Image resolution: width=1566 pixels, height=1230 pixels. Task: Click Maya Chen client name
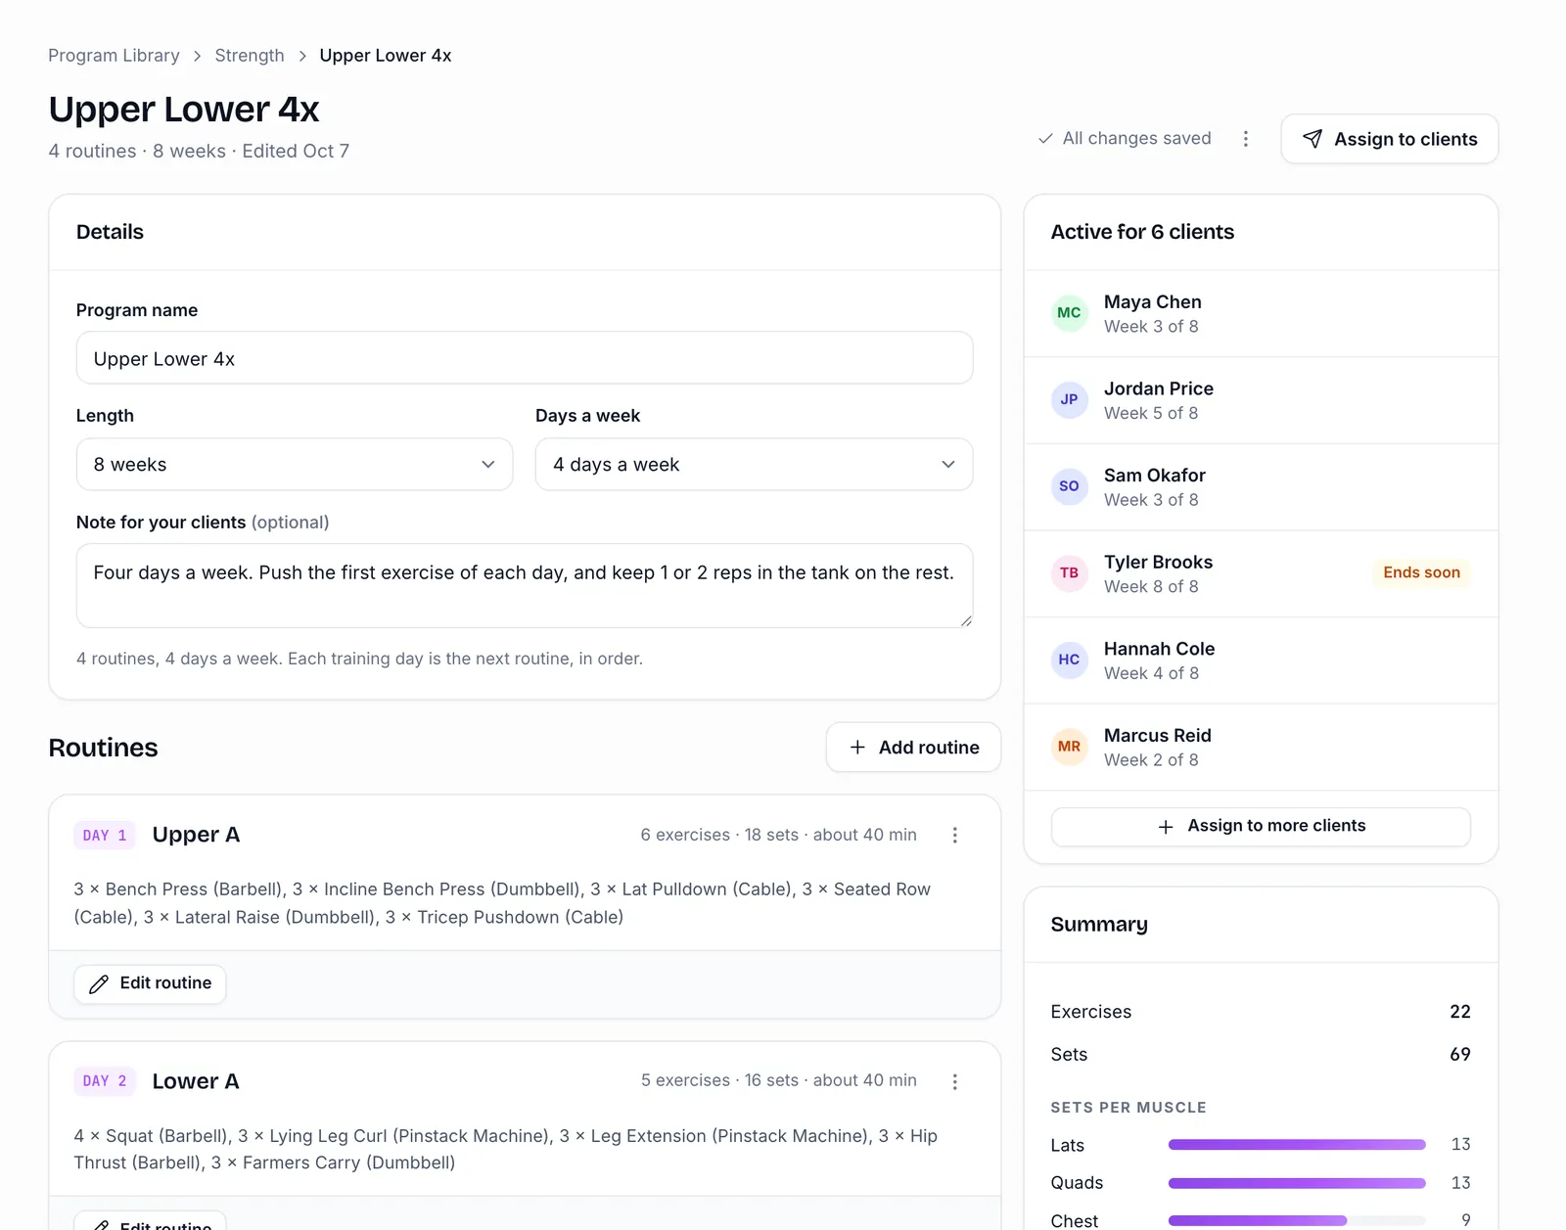pyautogui.click(x=1153, y=302)
